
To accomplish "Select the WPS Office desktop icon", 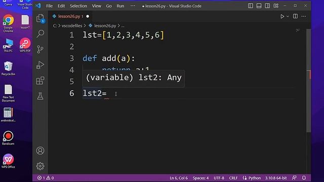I will click(x=8, y=161).
